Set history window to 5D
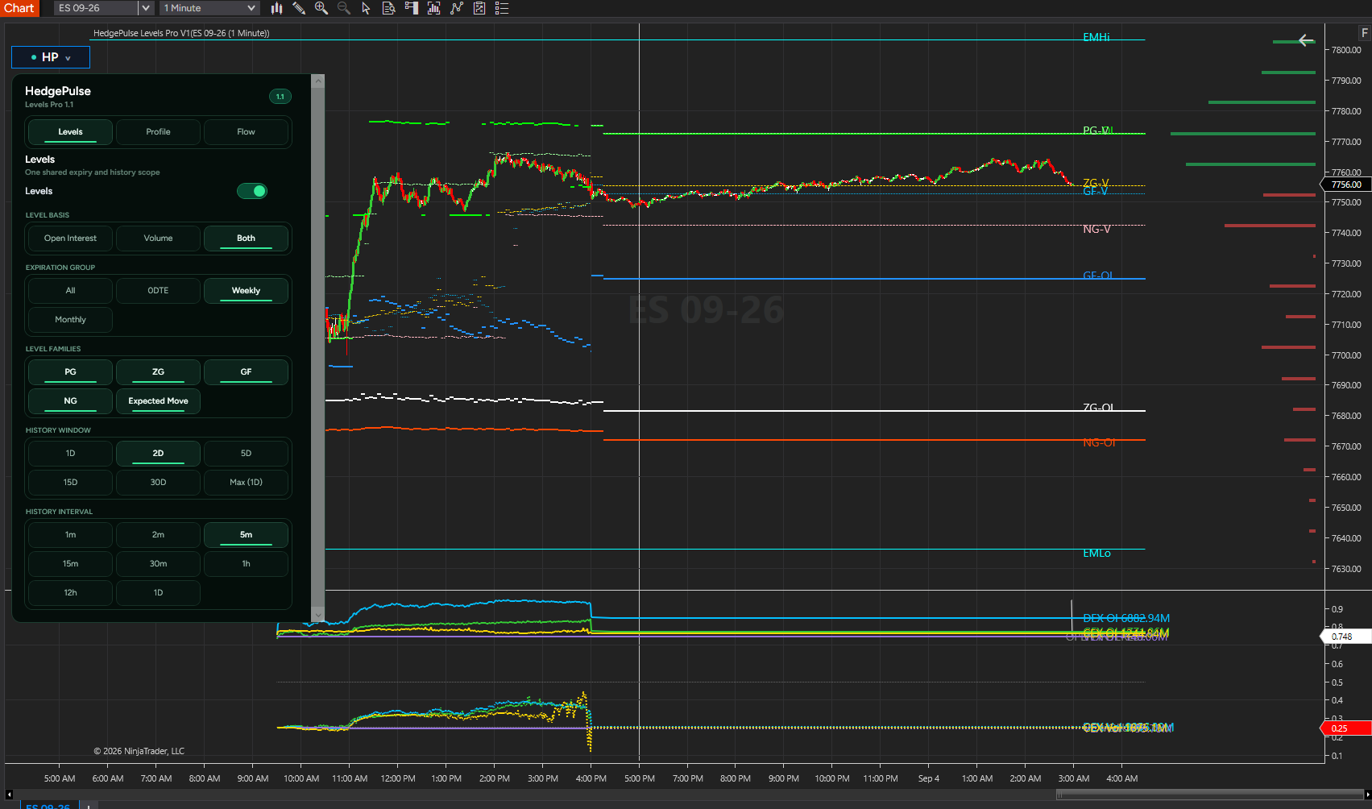The image size is (1372, 809). (246, 454)
